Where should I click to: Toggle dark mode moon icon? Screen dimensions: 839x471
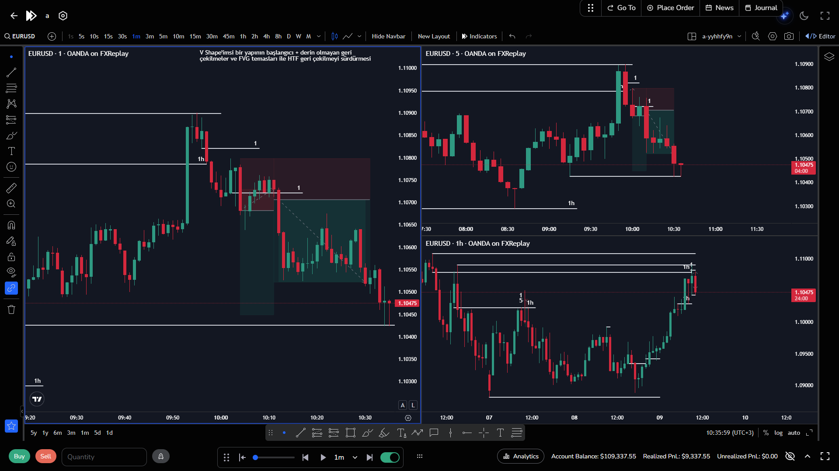pyautogui.click(x=804, y=16)
